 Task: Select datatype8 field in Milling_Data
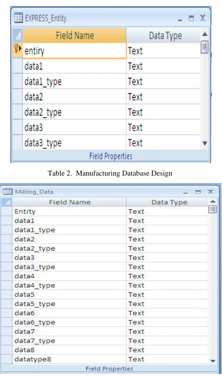69,359
